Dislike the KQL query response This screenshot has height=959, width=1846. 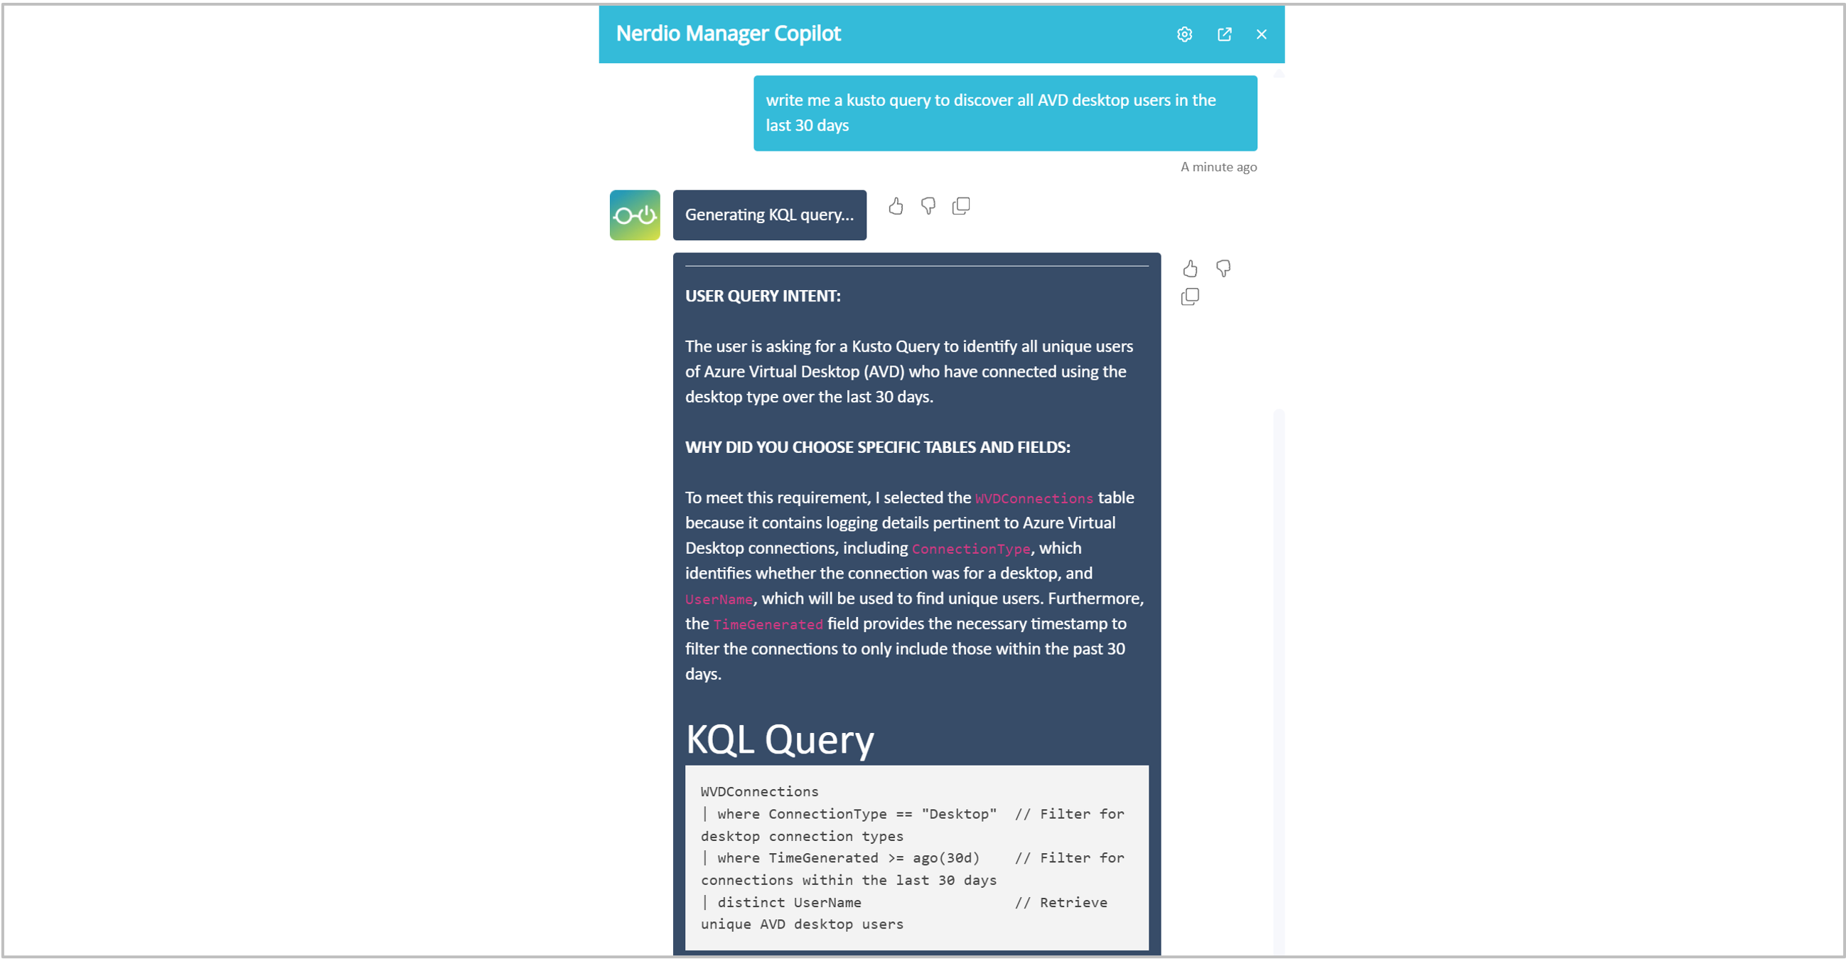tap(1223, 269)
